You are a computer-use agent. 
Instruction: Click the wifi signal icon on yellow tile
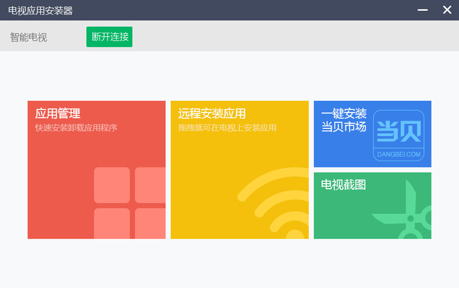pos(273,203)
